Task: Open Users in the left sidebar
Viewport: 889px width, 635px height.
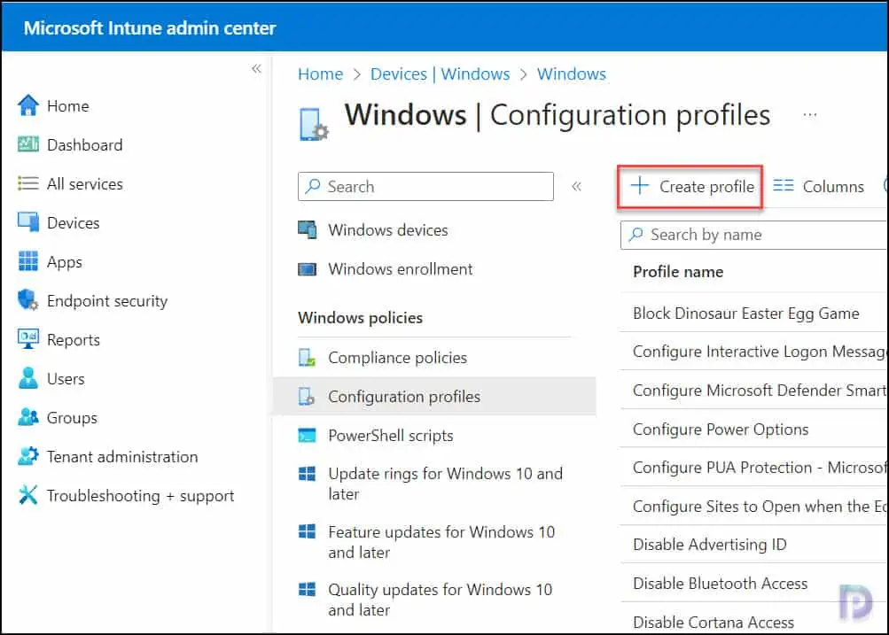Action: pyautogui.click(x=66, y=379)
